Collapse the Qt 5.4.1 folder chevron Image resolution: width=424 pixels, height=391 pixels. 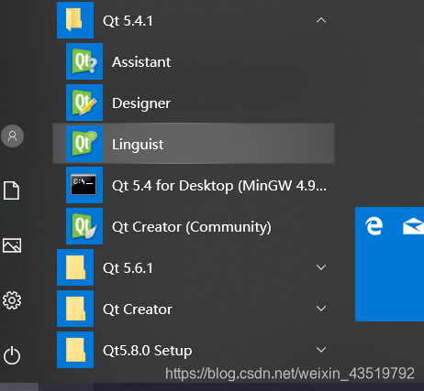pos(321,20)
